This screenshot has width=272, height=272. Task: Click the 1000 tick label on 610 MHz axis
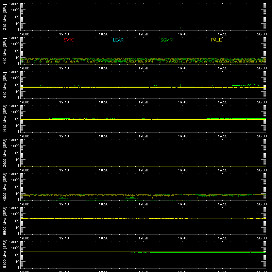pos(15,78)
